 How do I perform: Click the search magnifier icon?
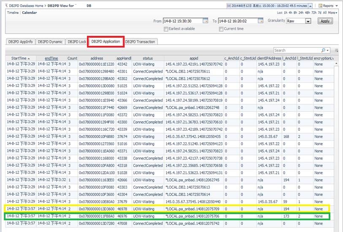323,50
